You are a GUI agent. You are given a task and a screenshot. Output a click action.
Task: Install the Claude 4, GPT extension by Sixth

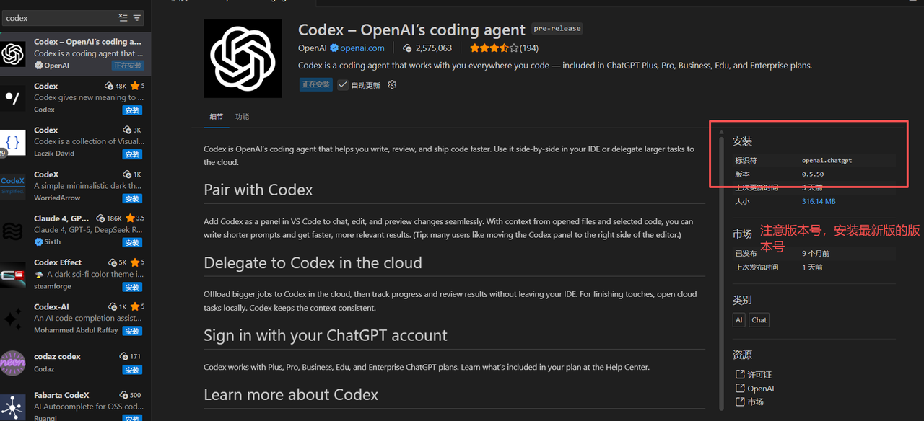[x=132, y=243]
